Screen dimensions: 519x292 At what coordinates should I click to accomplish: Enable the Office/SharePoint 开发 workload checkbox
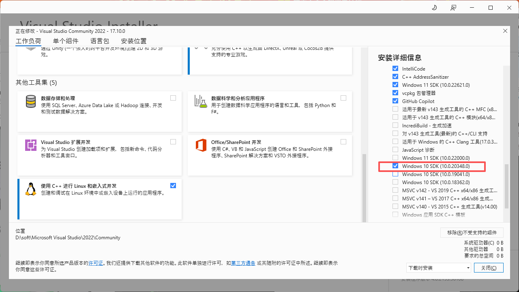(343, 142)
